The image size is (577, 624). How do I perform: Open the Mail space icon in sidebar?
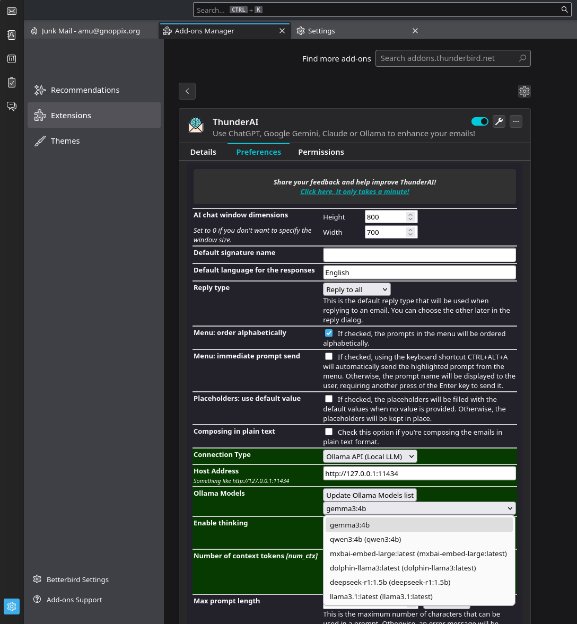pos(12,11)
